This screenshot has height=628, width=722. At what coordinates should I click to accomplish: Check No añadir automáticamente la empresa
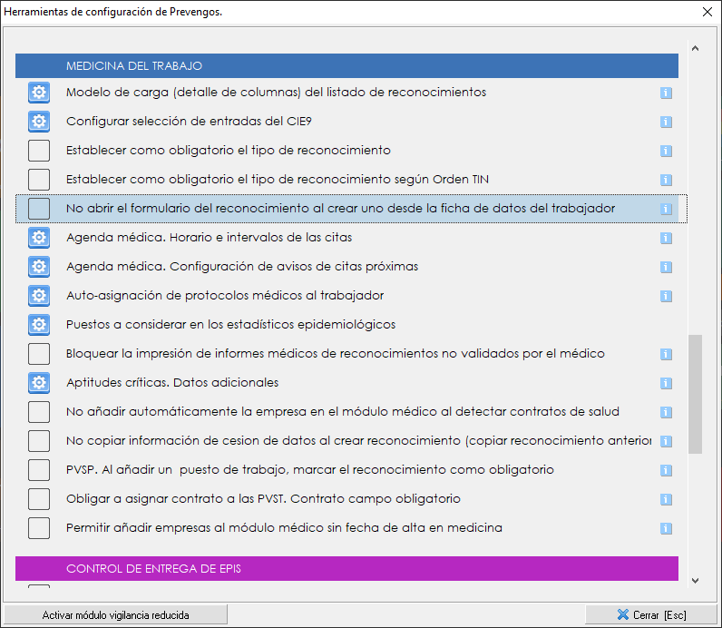[39, 412]
